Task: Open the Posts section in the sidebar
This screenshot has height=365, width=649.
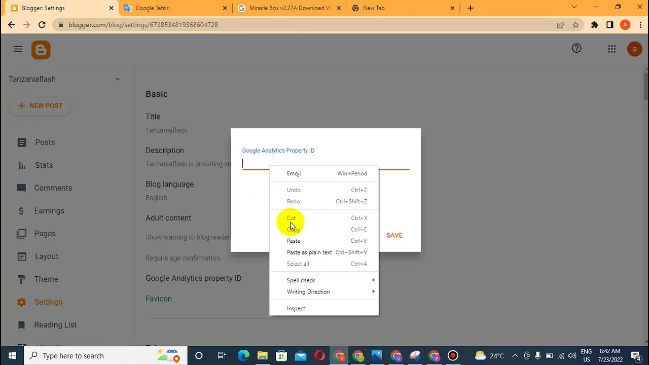Action: [x=45, y=142]
